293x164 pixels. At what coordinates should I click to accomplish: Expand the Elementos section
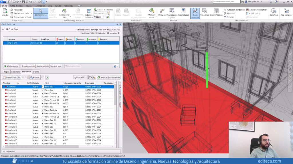4,151
